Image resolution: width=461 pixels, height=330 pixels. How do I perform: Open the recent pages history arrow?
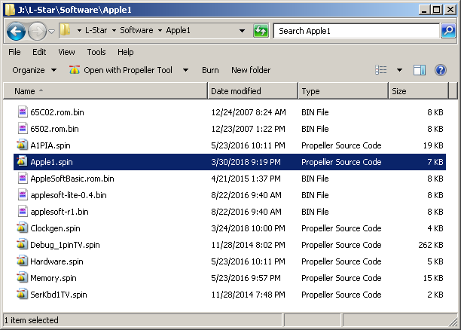click(51, 31)
